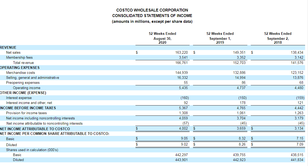Click the 'Membership fees' row label
The height and width of the screenshot is (166, 308).
tap(19, 57)
